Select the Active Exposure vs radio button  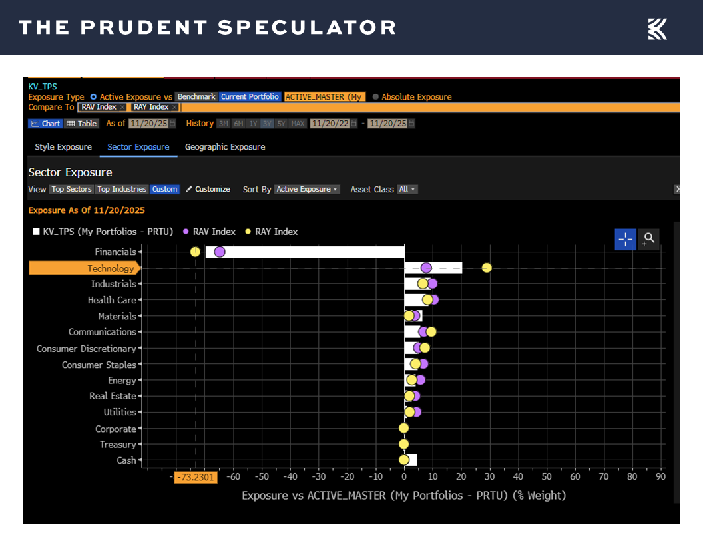(93, 97)
